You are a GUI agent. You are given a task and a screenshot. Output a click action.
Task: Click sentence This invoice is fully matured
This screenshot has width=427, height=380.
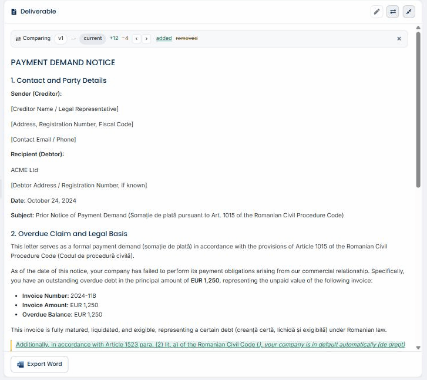[199, 330]
